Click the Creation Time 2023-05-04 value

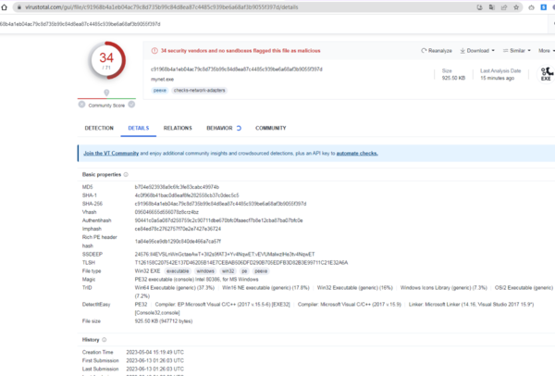(x=155, y=352)
